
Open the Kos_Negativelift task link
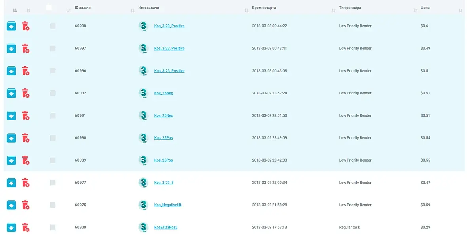point(167,205)
